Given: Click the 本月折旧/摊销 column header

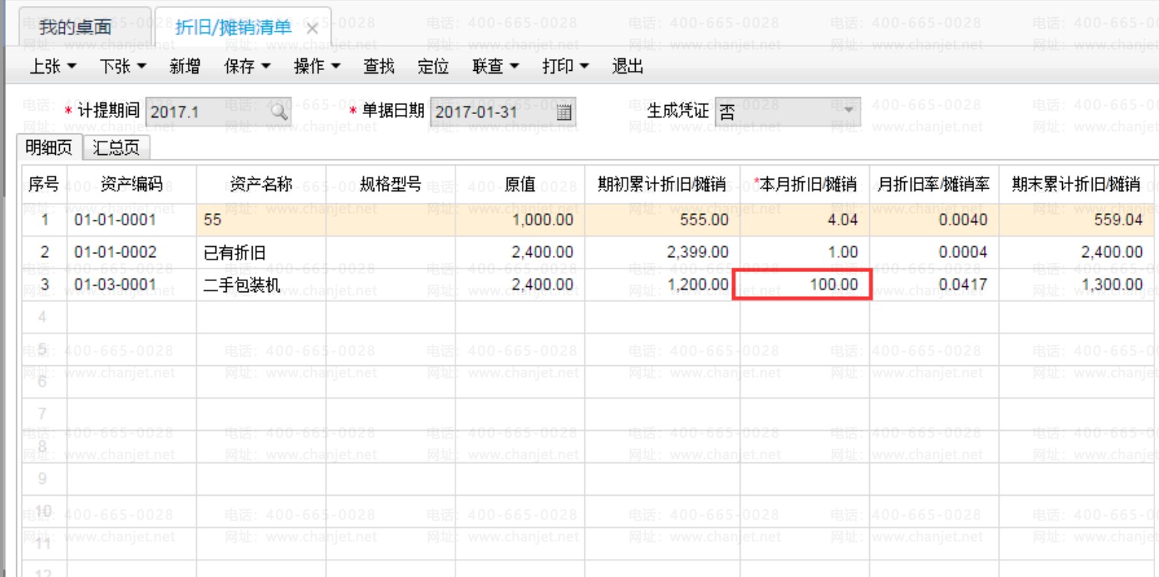Looking at the screenshot, I should coord(804,184).
